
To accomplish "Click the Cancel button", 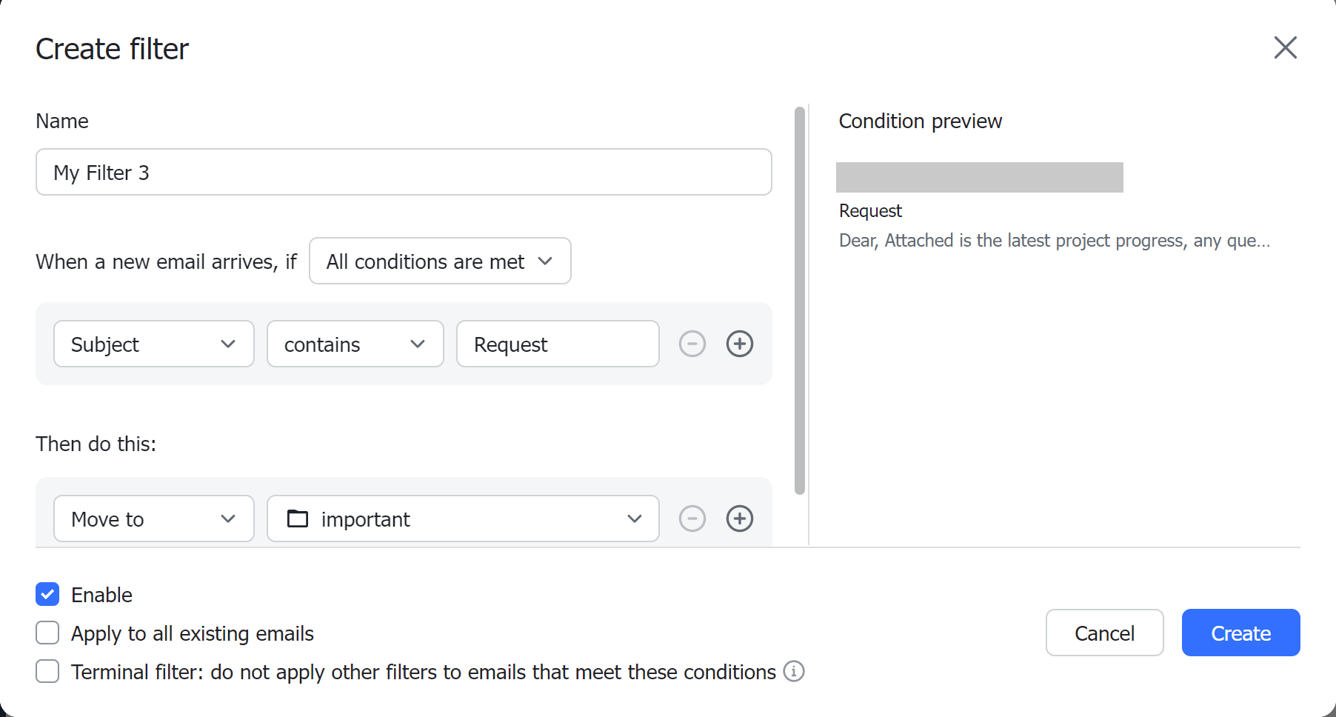I will [1105, 633].
